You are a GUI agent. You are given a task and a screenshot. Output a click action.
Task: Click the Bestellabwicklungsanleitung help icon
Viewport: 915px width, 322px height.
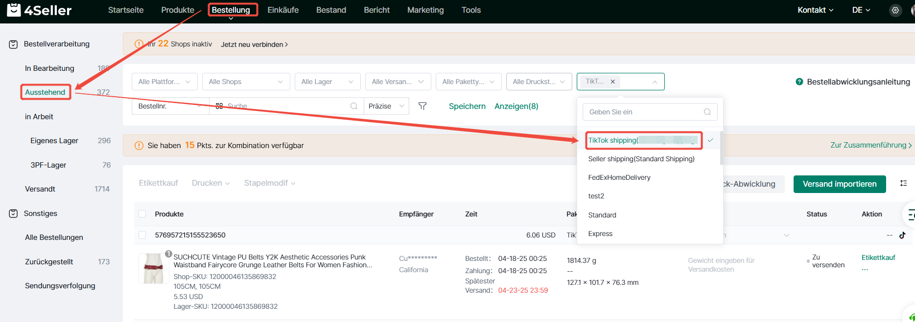799,82
